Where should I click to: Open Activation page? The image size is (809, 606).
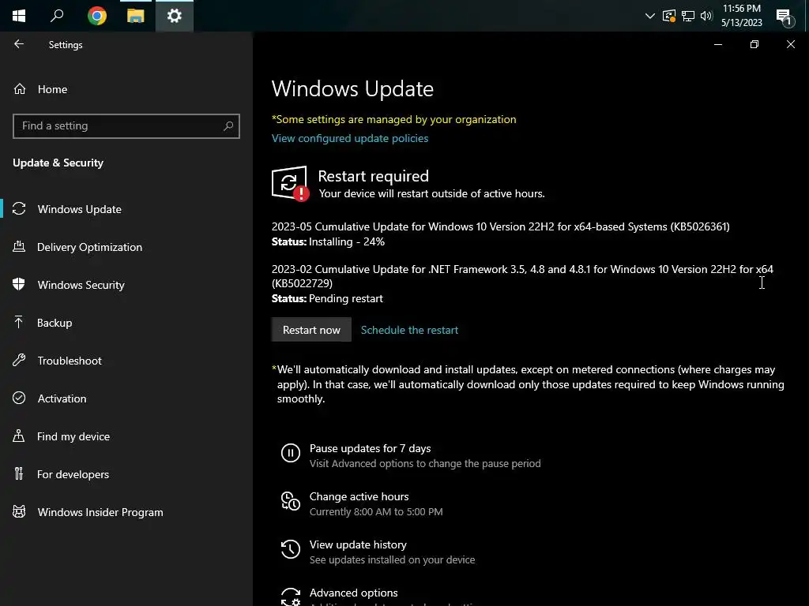[62, 398]
